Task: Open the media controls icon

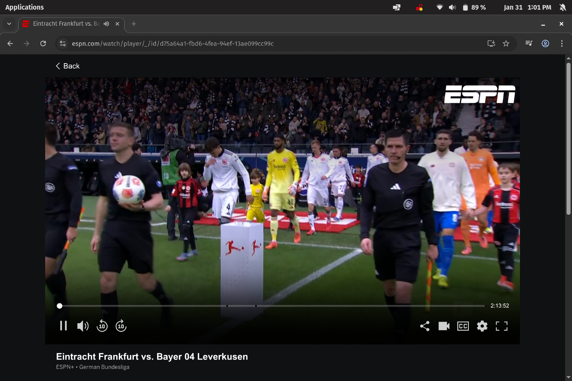Action: [529, 43]
